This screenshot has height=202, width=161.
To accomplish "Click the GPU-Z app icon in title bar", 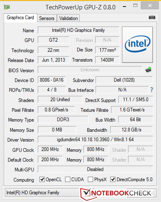I will 7,7.
